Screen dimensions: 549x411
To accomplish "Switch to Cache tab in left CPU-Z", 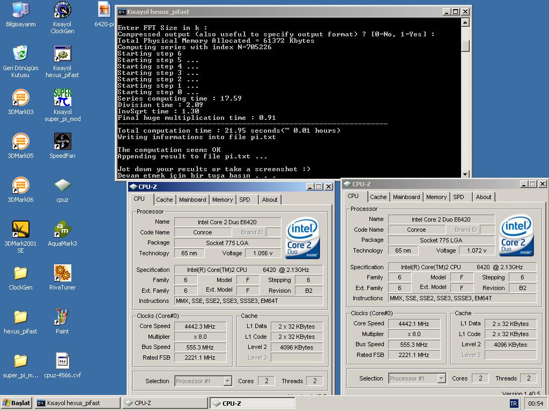I will coord(165,200).
